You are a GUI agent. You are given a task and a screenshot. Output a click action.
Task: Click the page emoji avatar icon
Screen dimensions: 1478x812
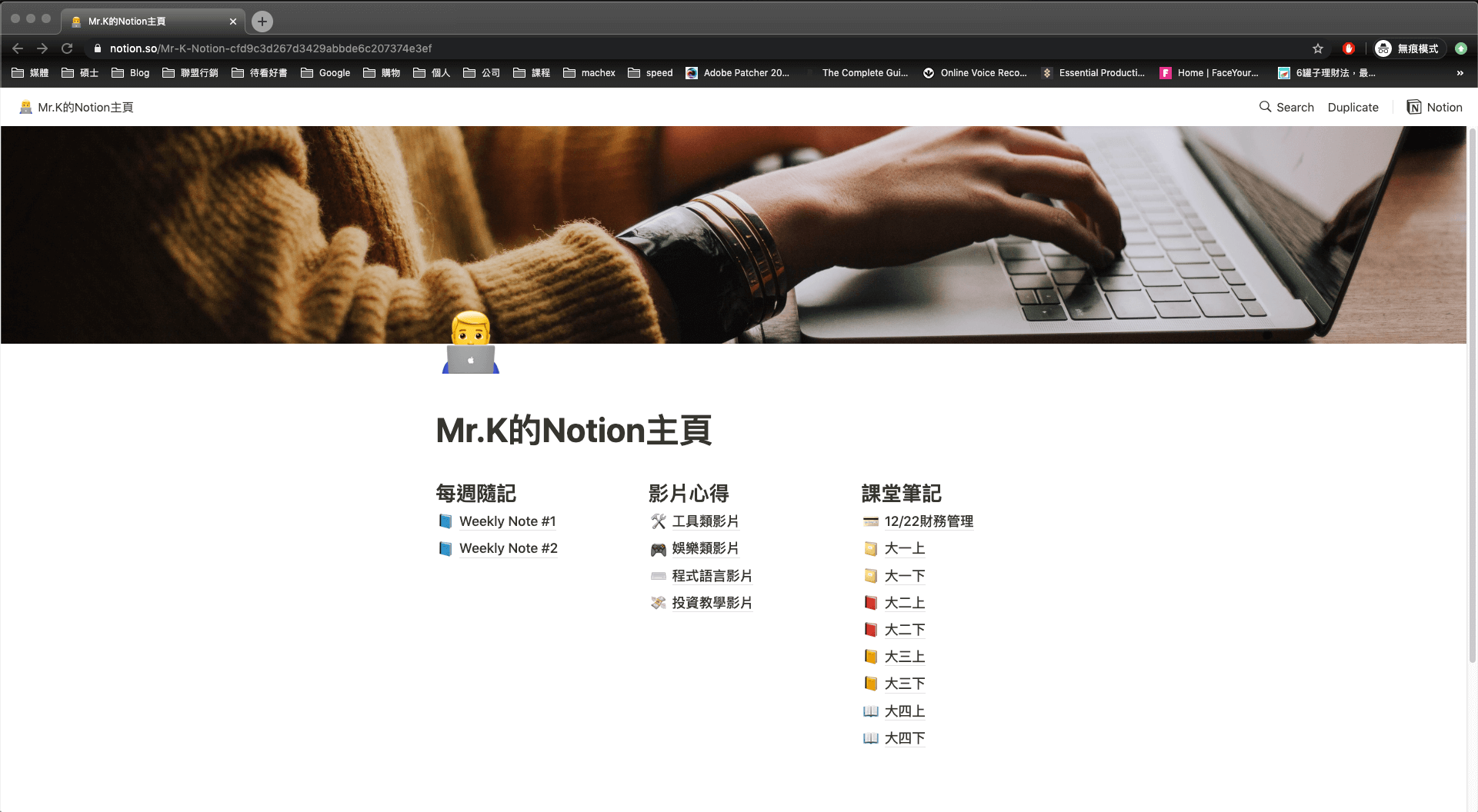click(471, 342)
